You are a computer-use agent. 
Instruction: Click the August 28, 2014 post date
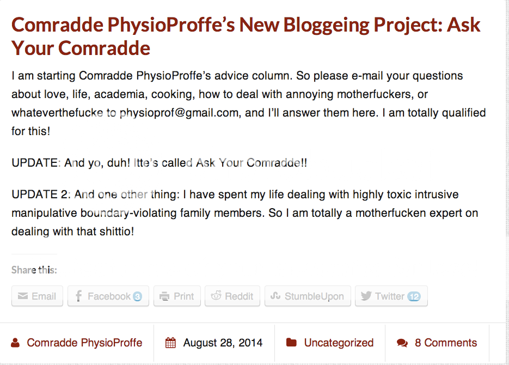(x=223, y=343)
